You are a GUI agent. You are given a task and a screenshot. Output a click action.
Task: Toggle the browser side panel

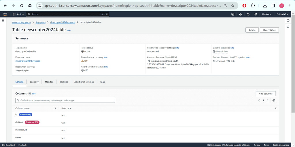(273, 6)
